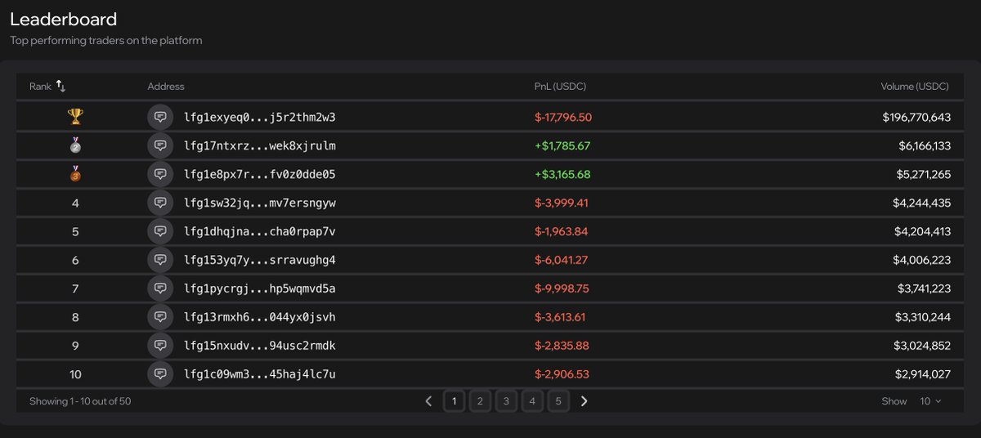
Task: Sort the leaderboard by Rank arrows icon
Action: pos(60,86)
